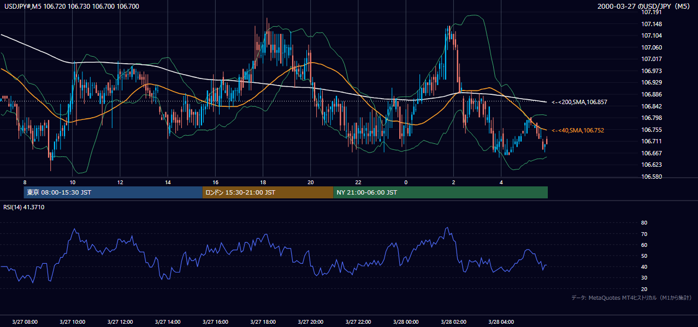Click the date label 3/28 00:00

coord(406,322)
